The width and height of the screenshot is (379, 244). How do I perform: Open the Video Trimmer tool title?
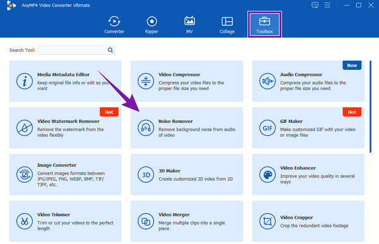(54, 214)
